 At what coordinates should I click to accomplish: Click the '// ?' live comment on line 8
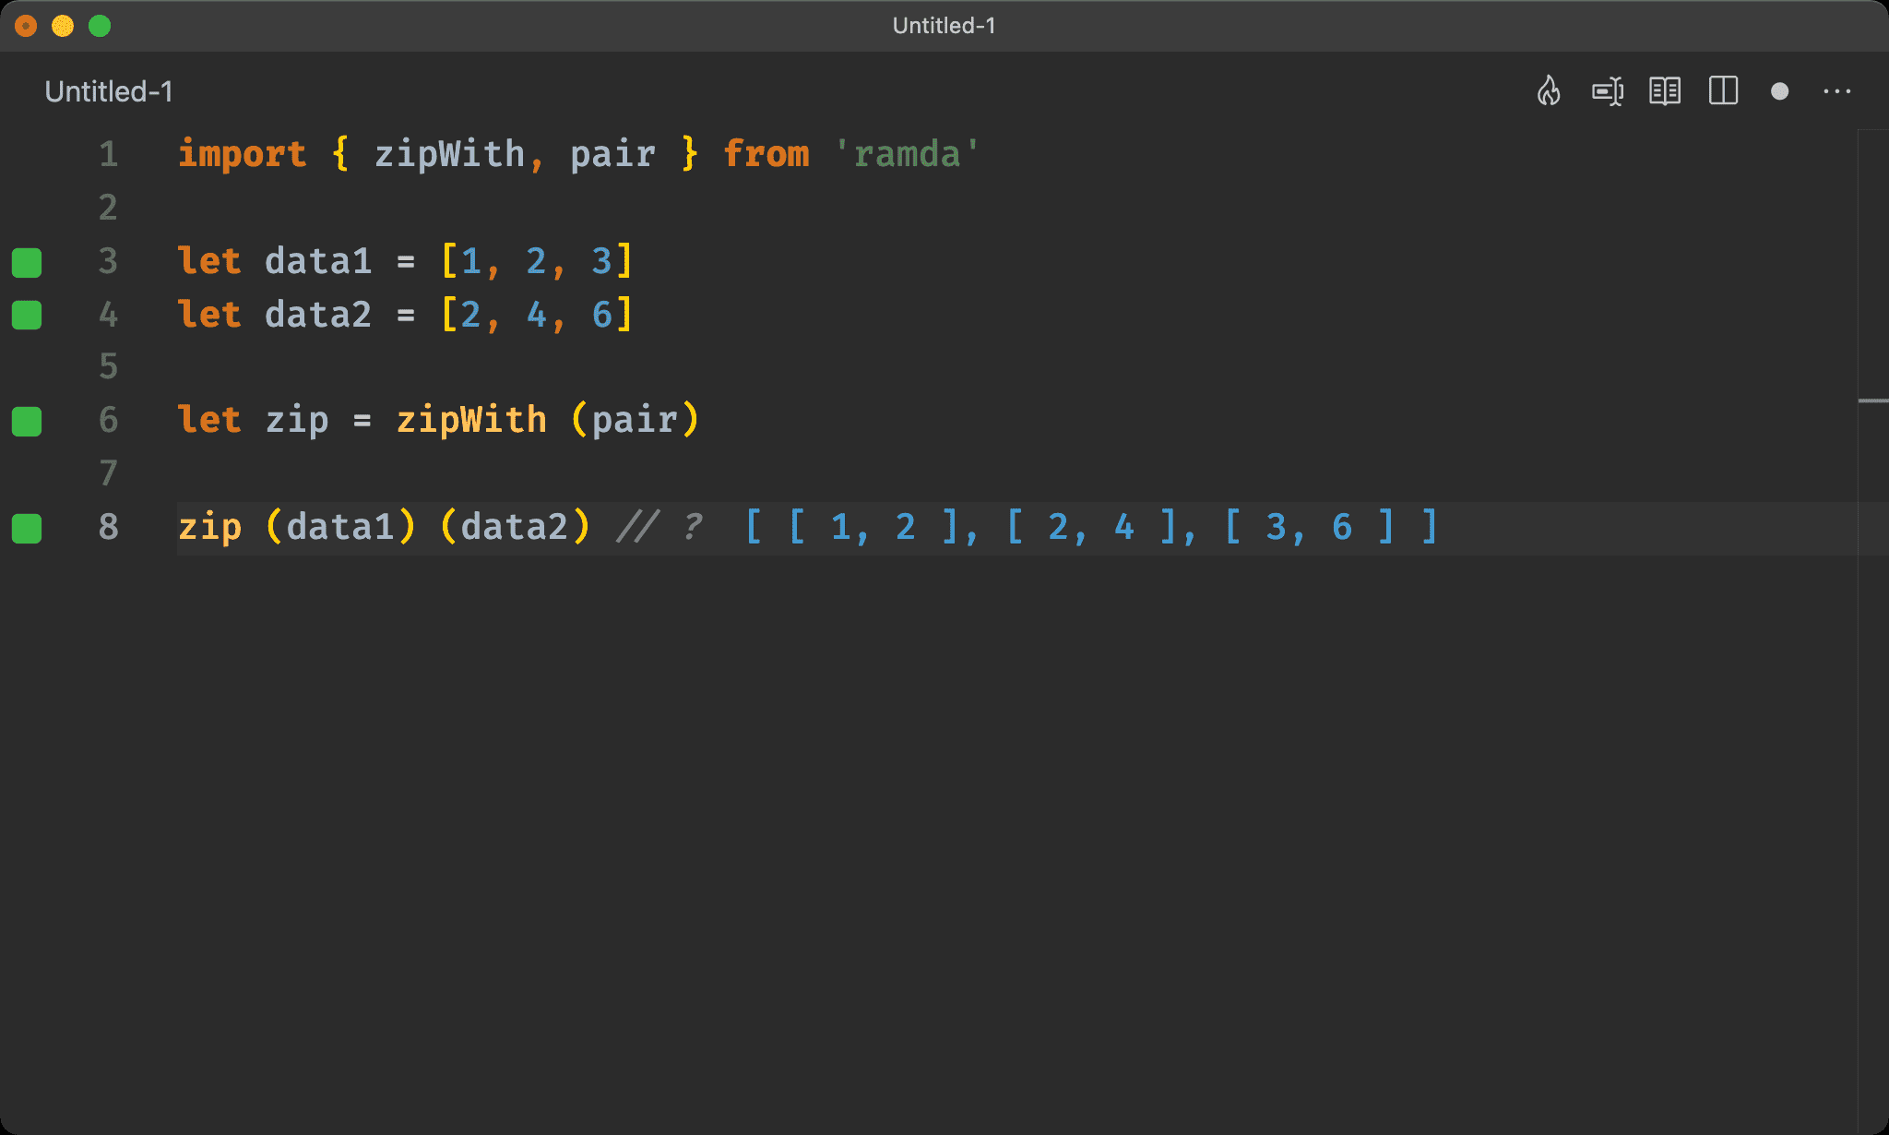click(x=659, y=527)
